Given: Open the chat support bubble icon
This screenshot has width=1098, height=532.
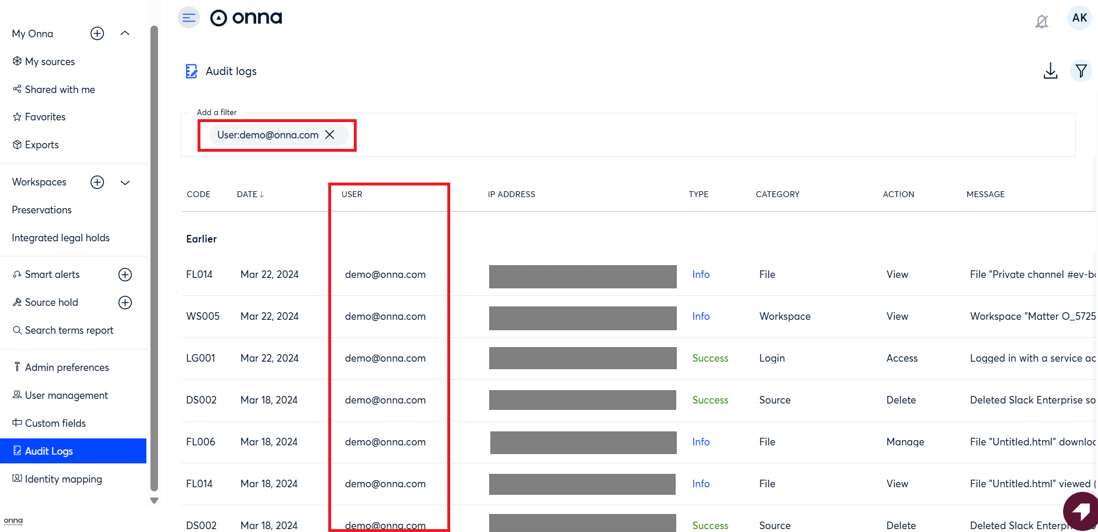Looking at the screenshot, I should tap(1081, 511).
